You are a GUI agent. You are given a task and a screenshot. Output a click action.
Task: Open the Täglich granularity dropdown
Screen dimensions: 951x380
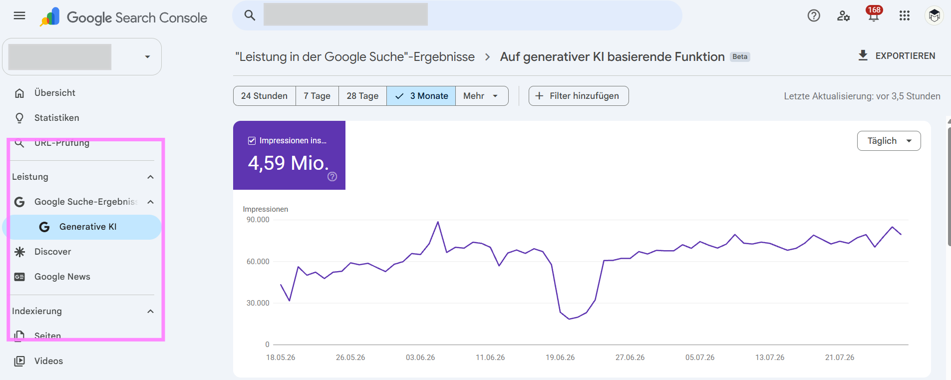click(x=889, y=141)
